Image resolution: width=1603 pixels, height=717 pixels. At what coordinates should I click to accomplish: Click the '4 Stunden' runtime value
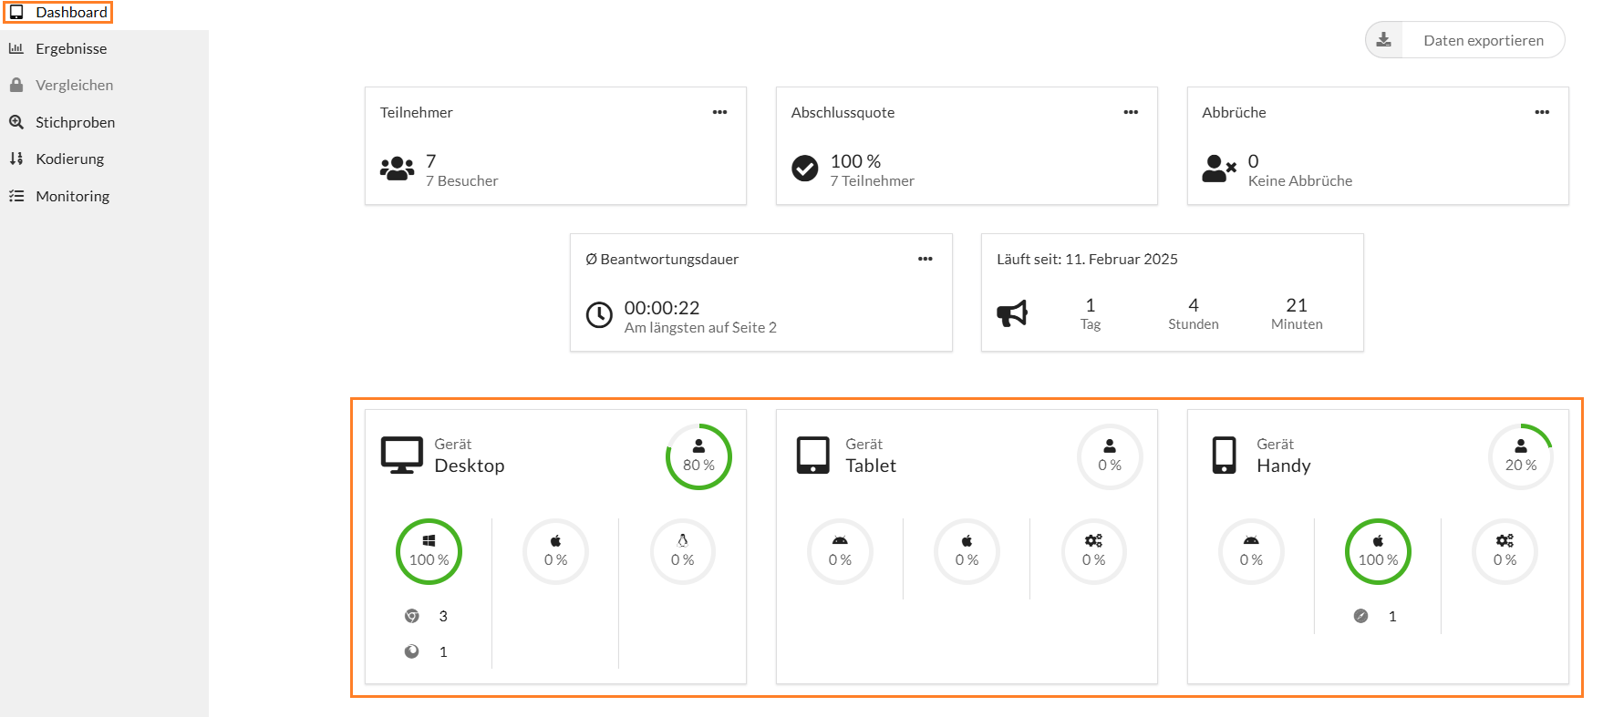(1194, 313)
